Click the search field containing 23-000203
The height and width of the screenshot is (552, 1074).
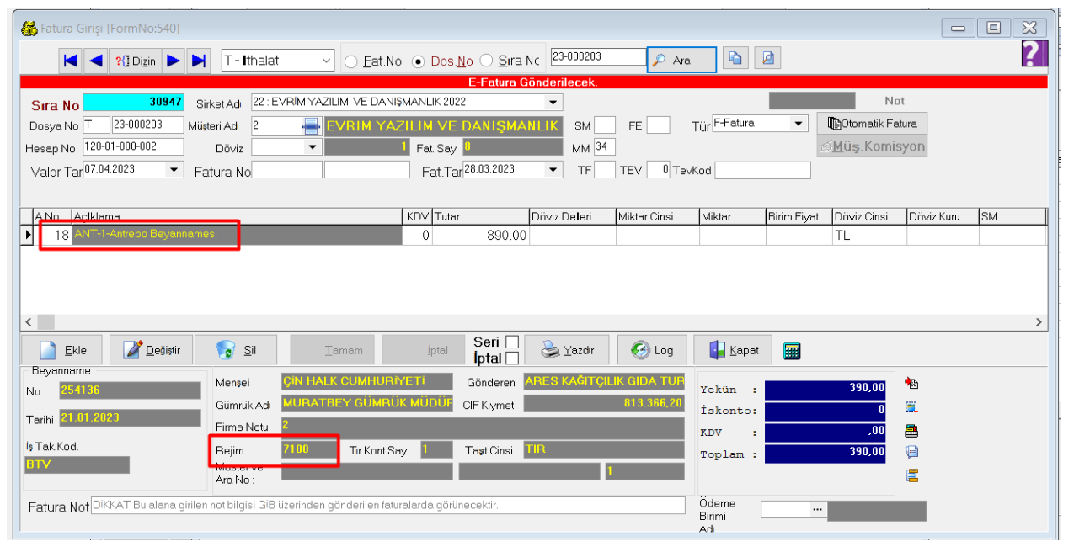tap(597, 56)
